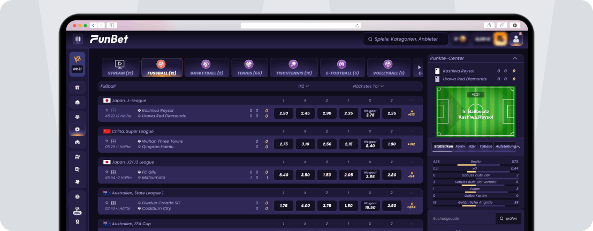Switch to the Tennis (66) tab

click(x=249, y=67)
